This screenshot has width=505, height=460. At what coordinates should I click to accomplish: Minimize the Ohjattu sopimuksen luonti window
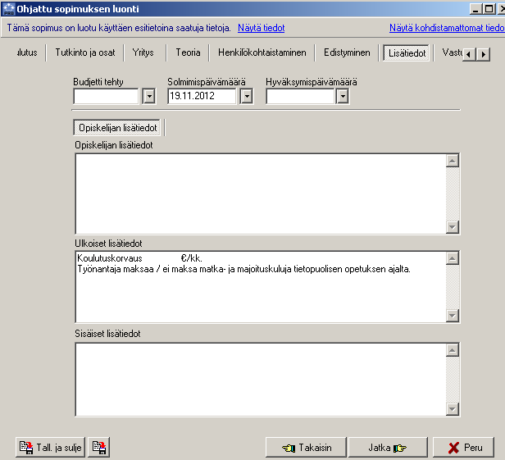tap(475, 9)
